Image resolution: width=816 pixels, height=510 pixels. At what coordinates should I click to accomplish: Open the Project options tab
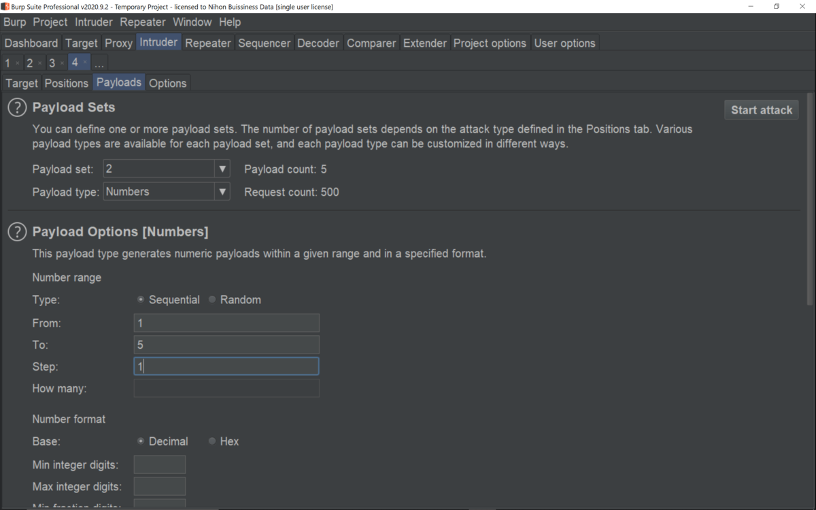[x=490, y=43]
